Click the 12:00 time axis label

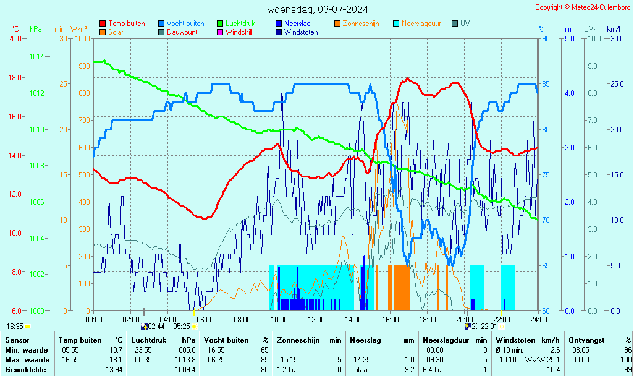click(x=316, y=320)
